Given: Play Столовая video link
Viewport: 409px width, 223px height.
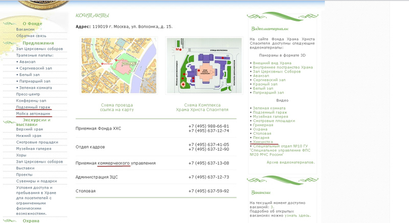Looking at the screenshot, I should click(x=262, y=134).
